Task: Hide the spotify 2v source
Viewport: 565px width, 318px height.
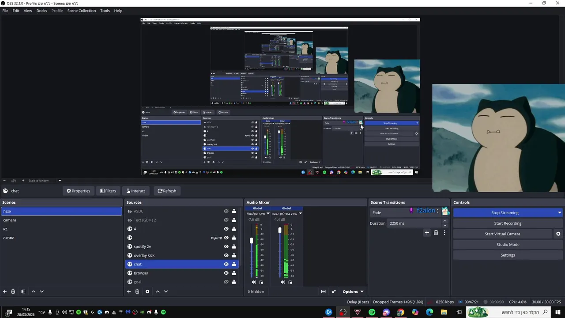Action: tap(226, 246)
